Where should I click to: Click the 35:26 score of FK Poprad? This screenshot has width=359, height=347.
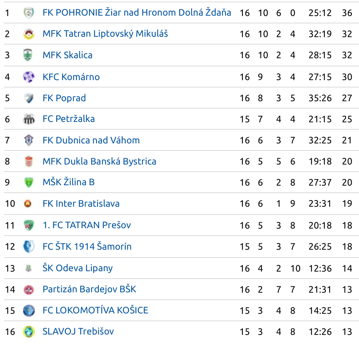(320, 98)
